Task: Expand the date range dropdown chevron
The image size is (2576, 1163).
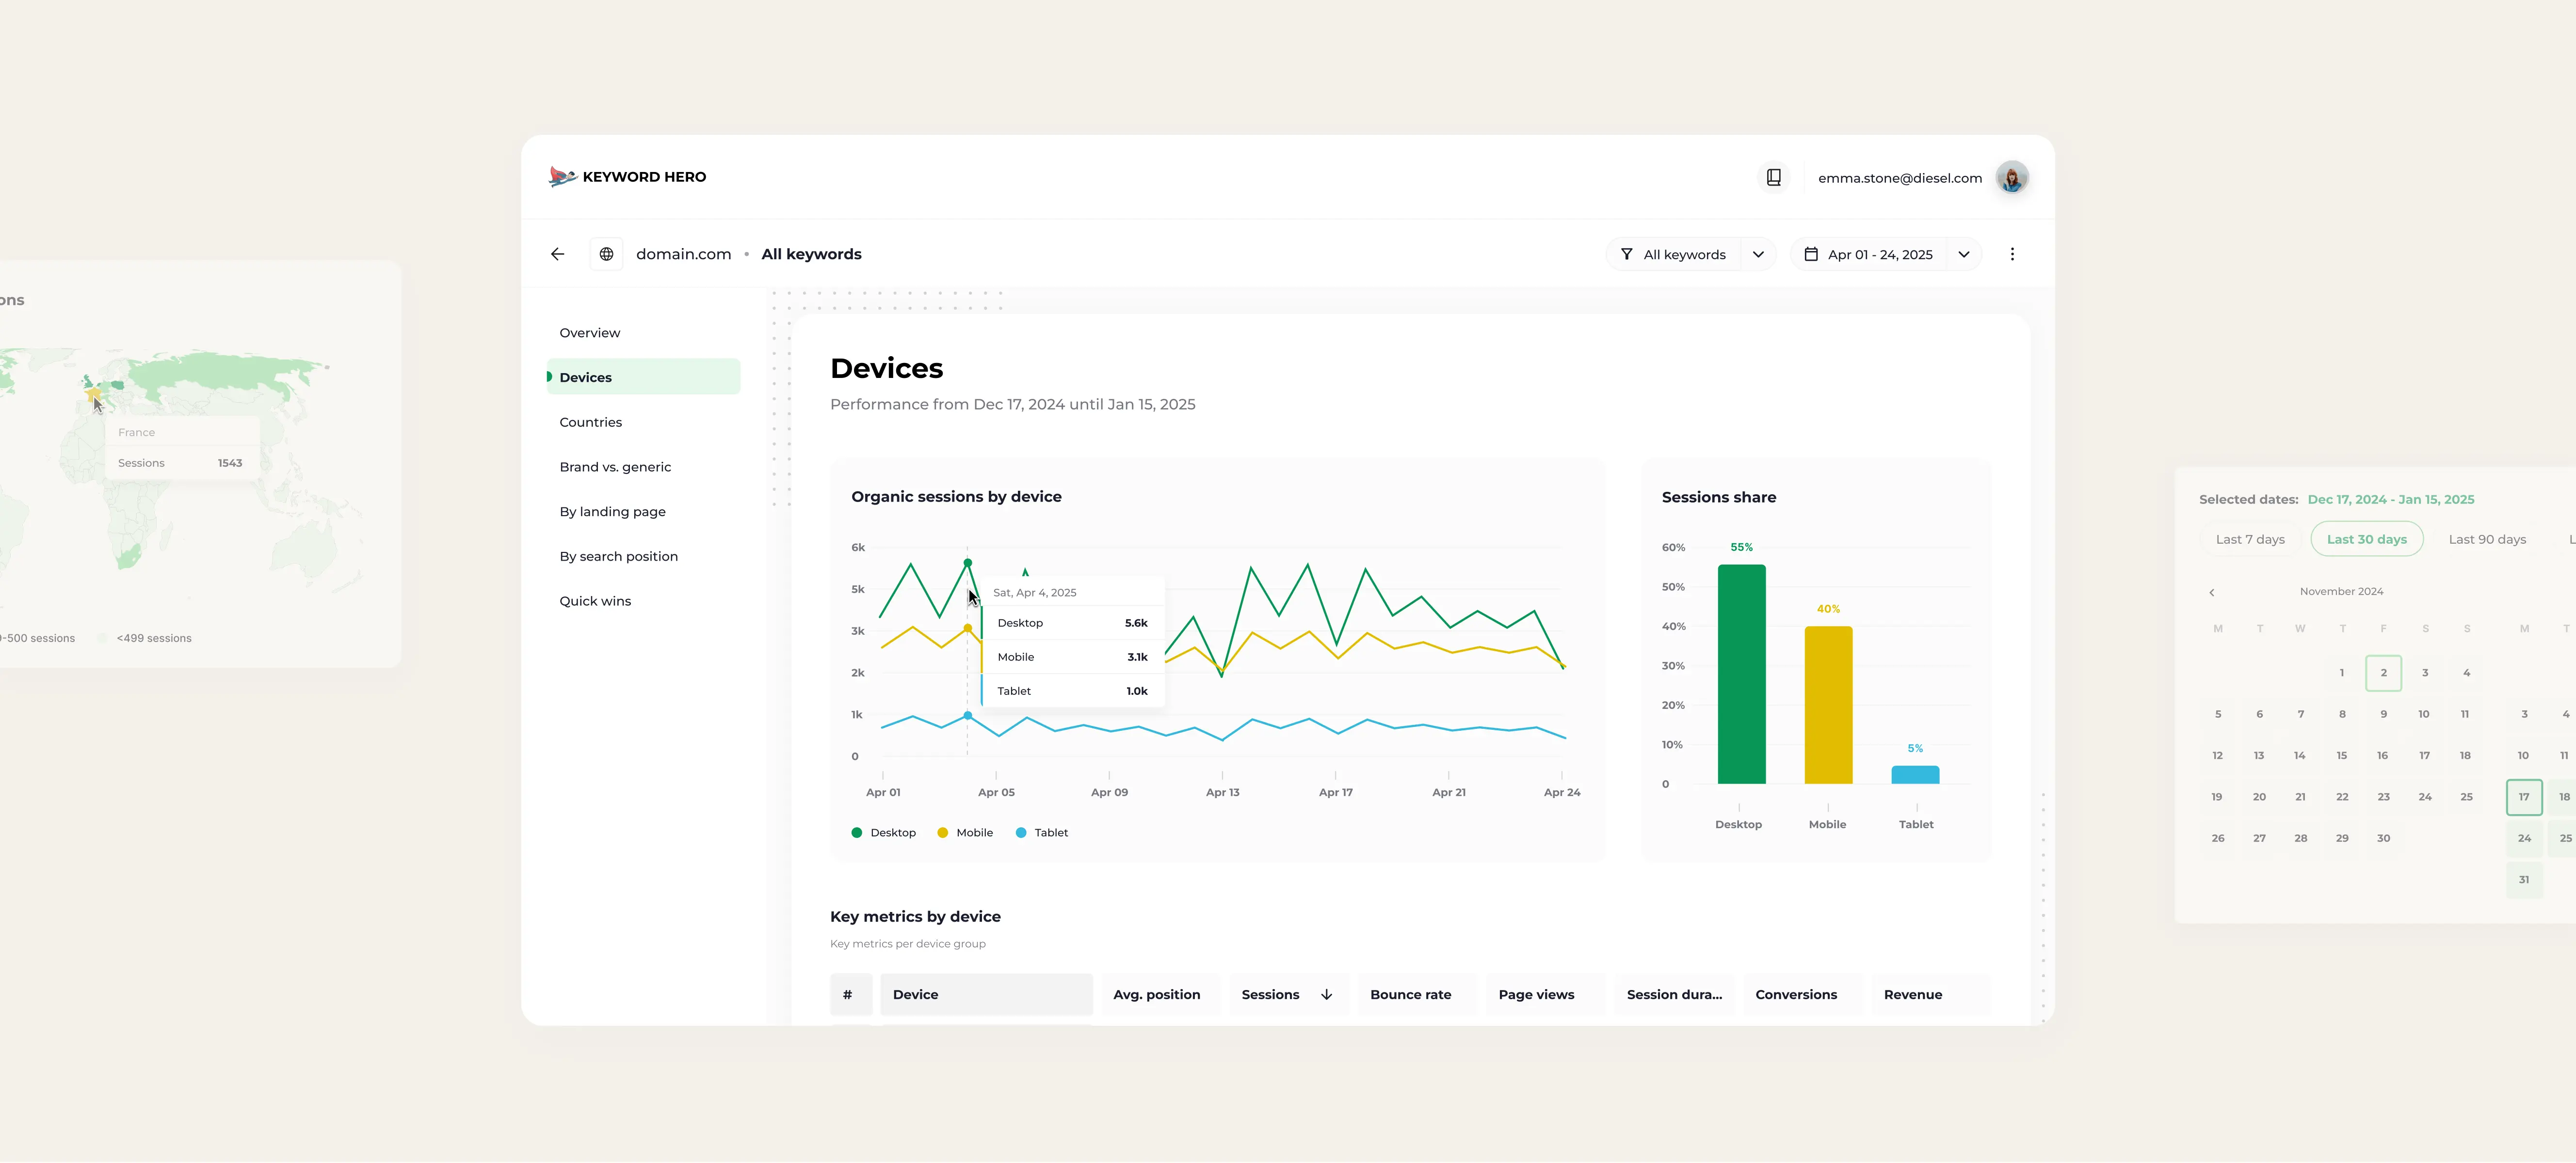Action: (x=1963, y=255)
